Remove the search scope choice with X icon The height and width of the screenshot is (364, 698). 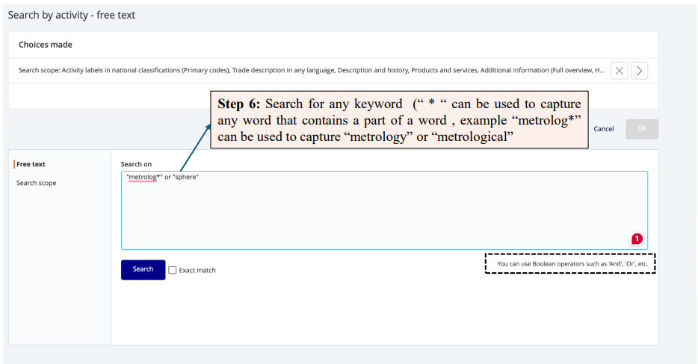619,71
